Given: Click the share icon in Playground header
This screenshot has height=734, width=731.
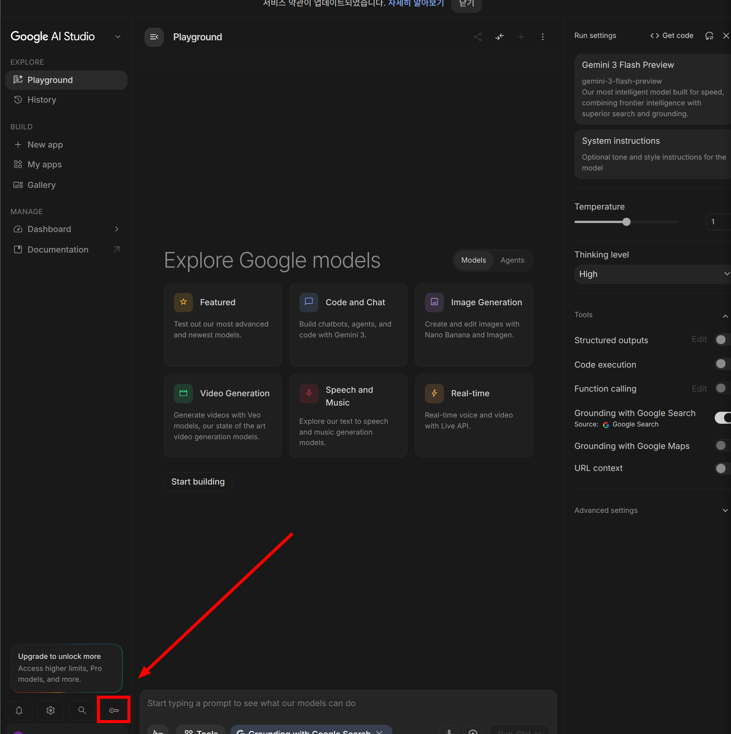Looking at the screenshot, I should click(478, 37).
